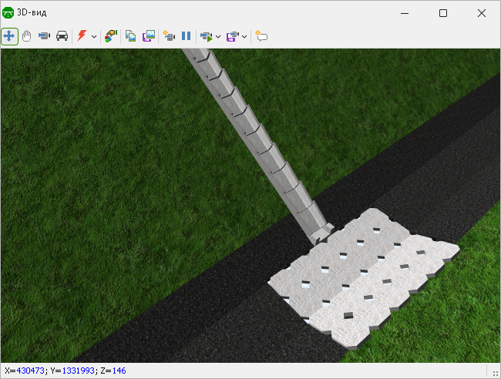The width and height of the screenshot is (501, 379).
Task: Pause the animation playback
Action: 186,36
